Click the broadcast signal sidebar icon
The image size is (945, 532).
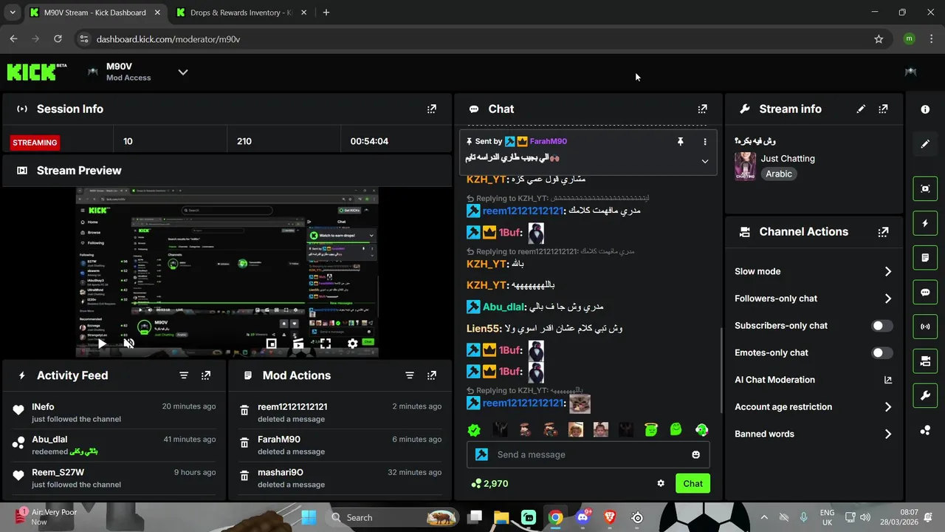pyautogui.click(x=925, y=327)
